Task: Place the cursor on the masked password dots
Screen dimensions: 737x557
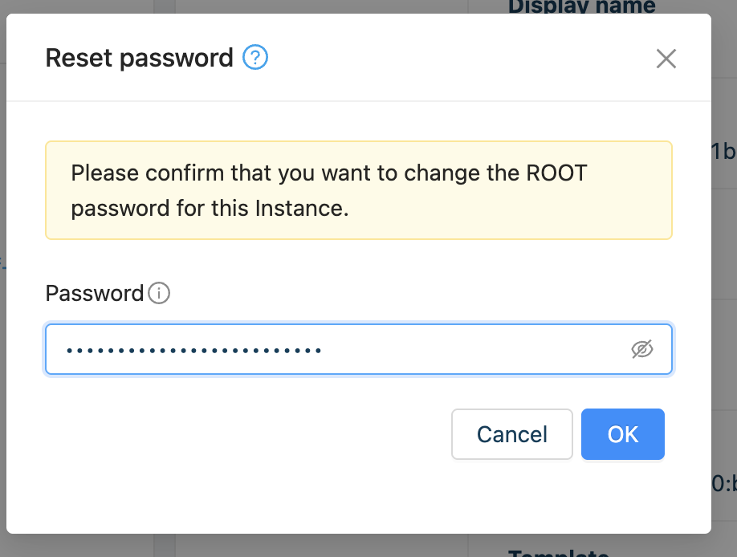Action: (193, 351)
